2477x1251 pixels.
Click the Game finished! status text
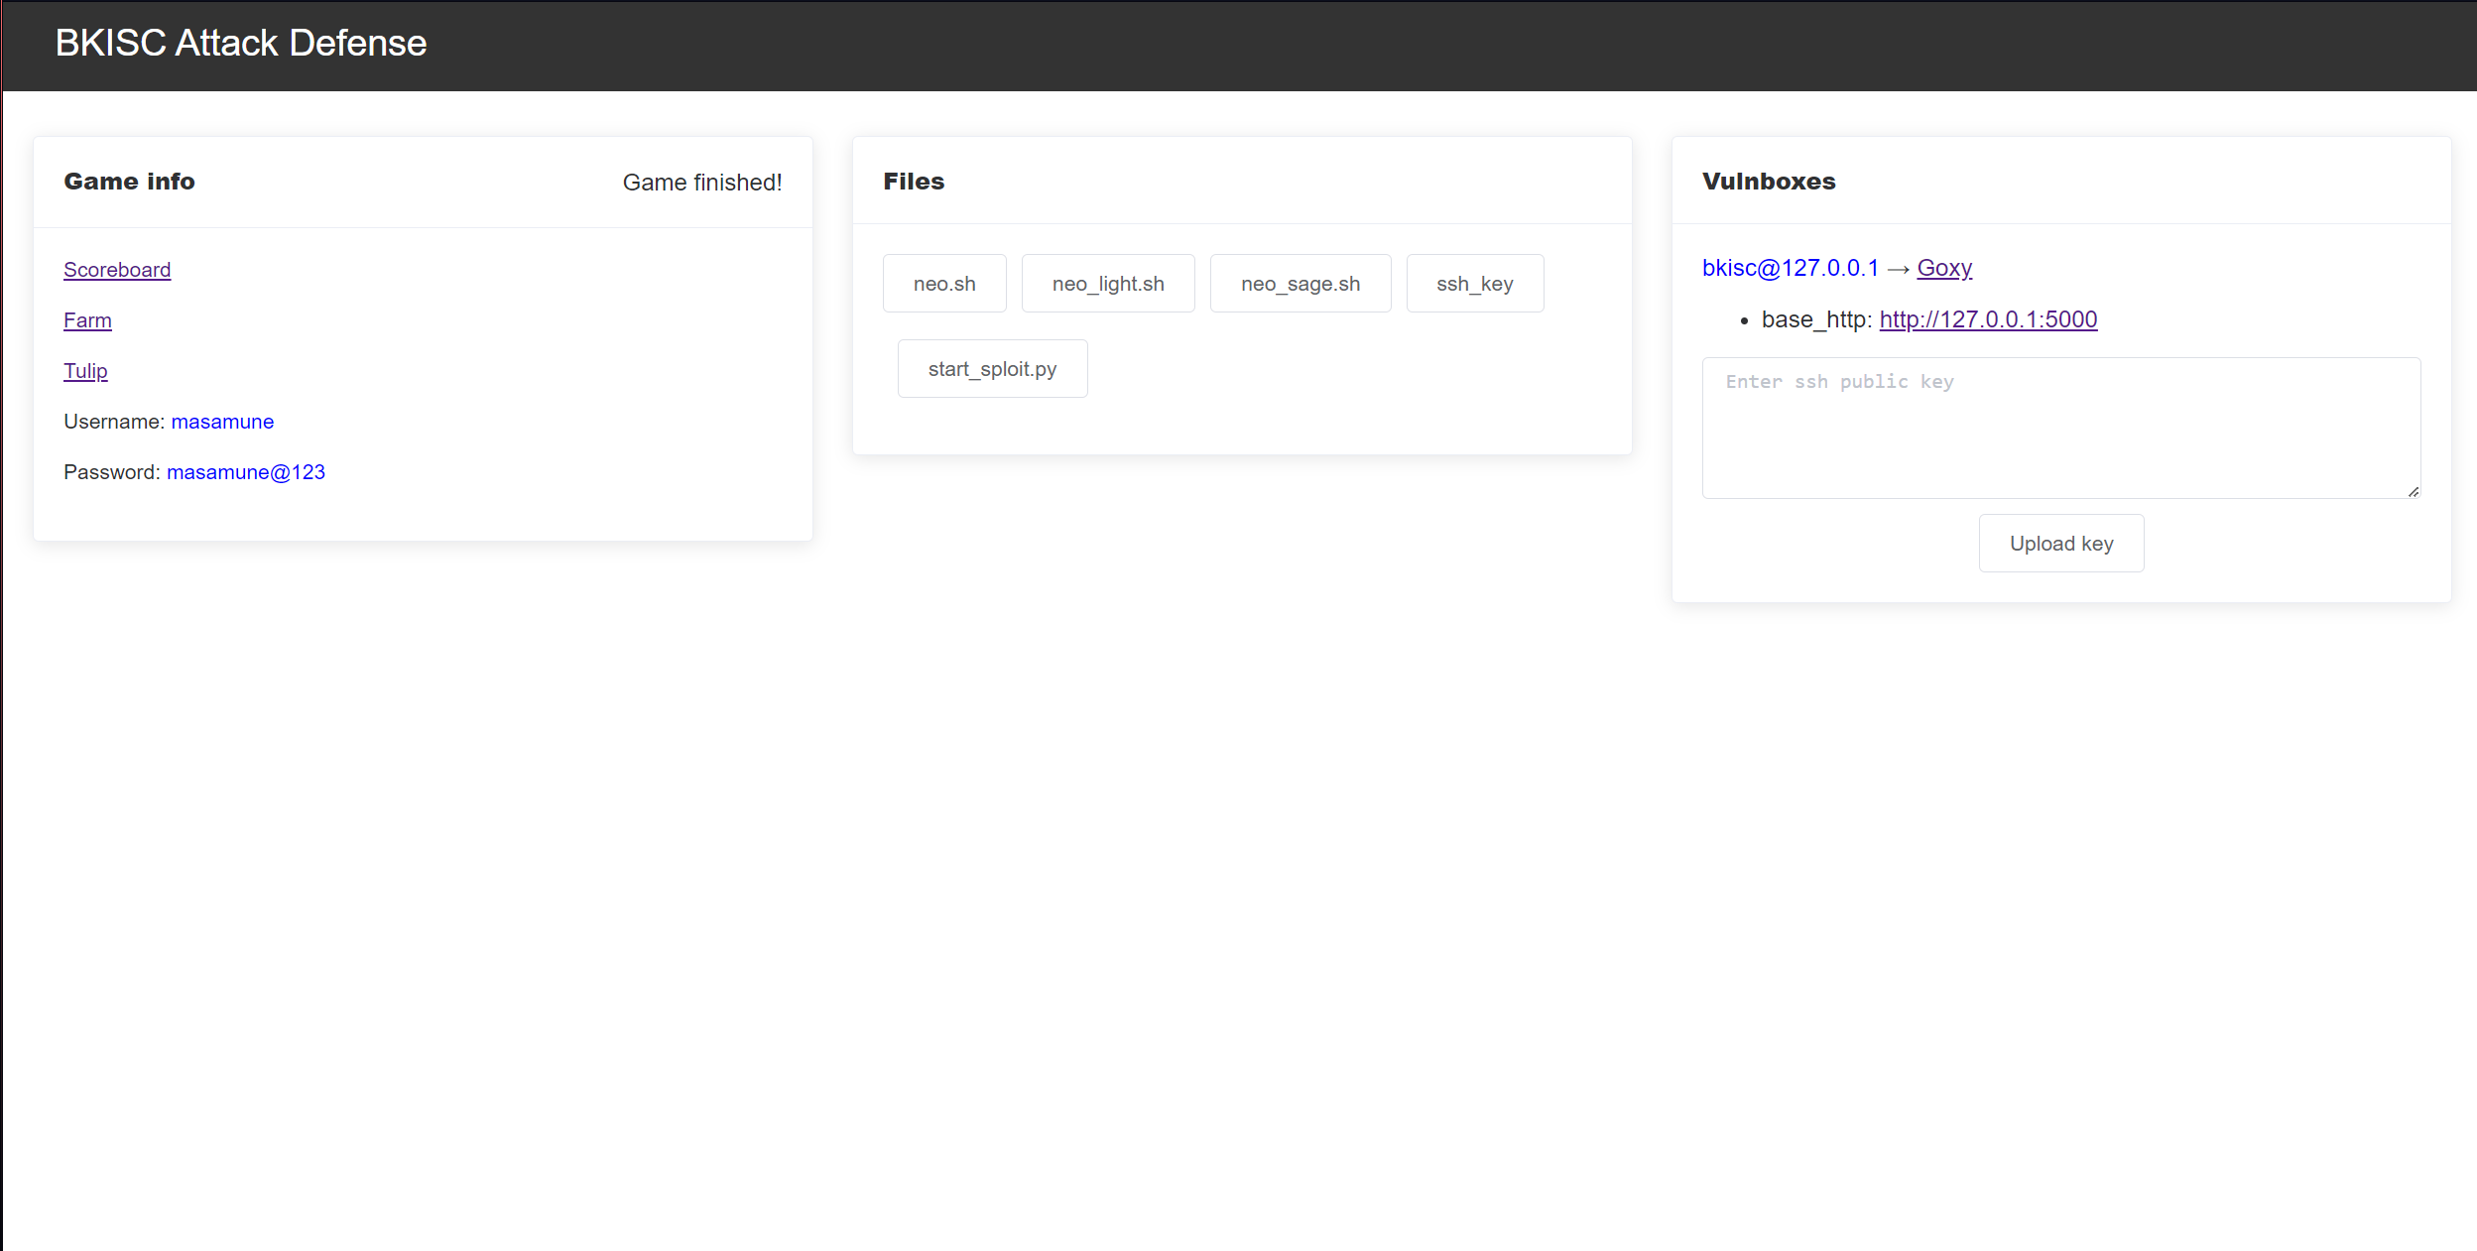click(x=701, y=183)
